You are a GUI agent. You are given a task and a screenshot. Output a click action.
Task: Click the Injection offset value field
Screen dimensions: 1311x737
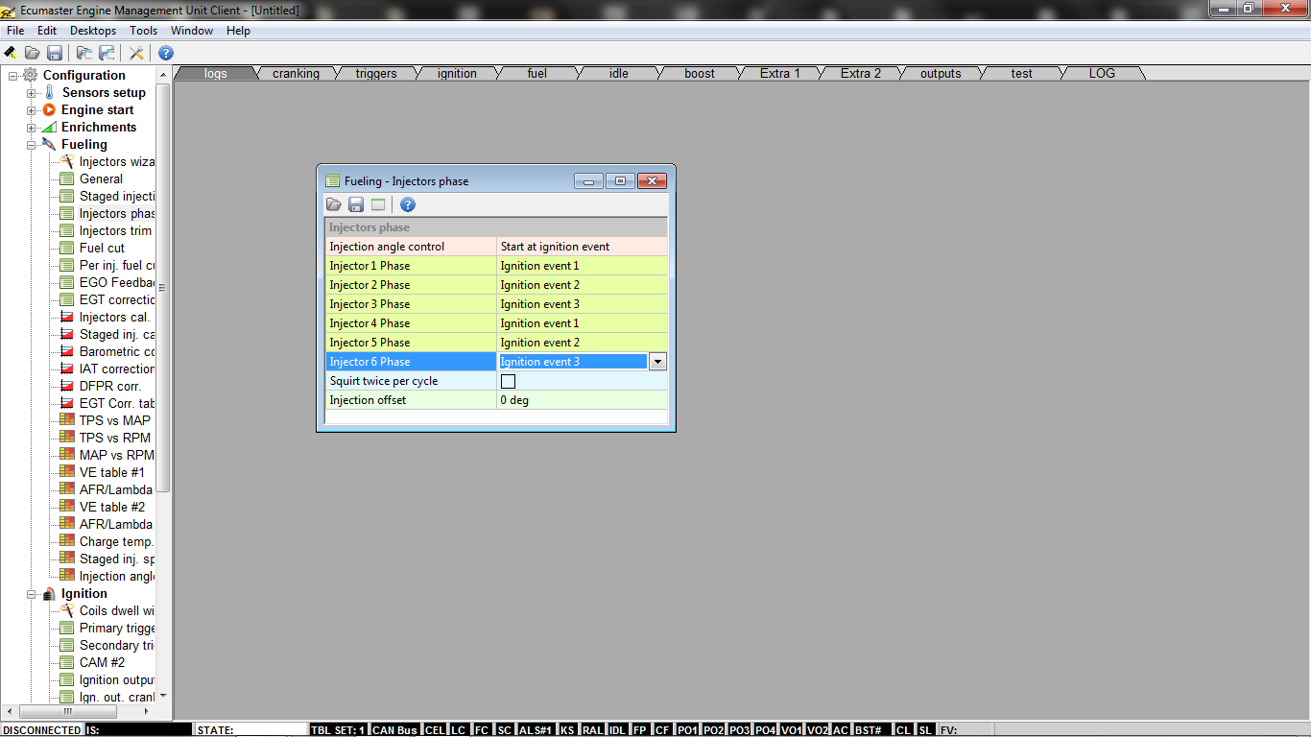pyautogui.click(x=581, y=400)
